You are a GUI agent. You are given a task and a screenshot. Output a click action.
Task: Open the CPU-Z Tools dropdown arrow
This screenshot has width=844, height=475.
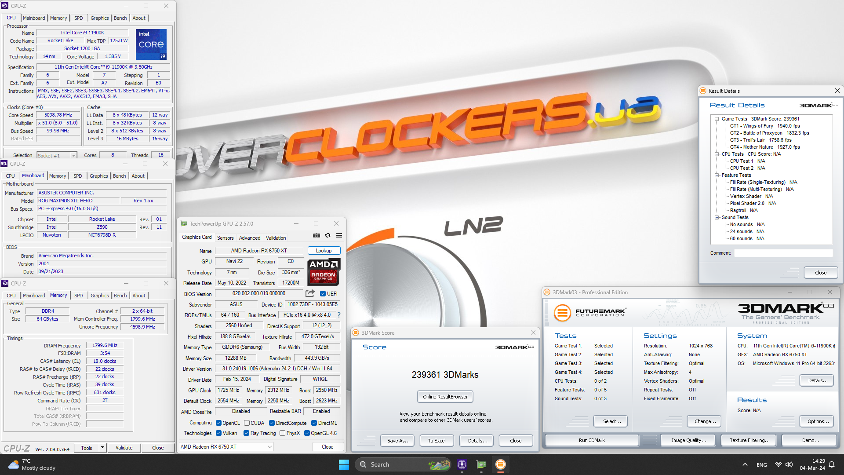pos(102,448)
